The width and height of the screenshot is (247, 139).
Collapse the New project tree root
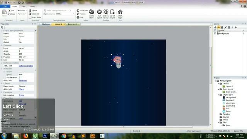coord(215,81)
